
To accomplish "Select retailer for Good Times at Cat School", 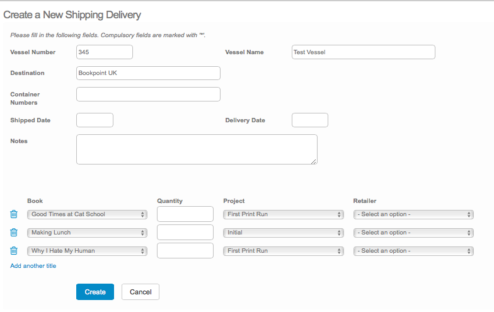I will (413, 214).
